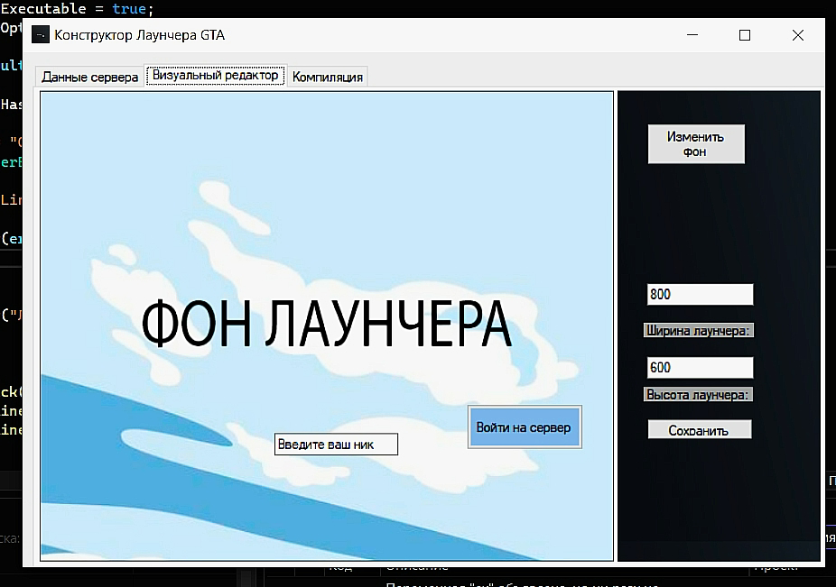Select the launcher height field showing 600
The height and width of the screenshot is (587, 836).
pos(700,367)
